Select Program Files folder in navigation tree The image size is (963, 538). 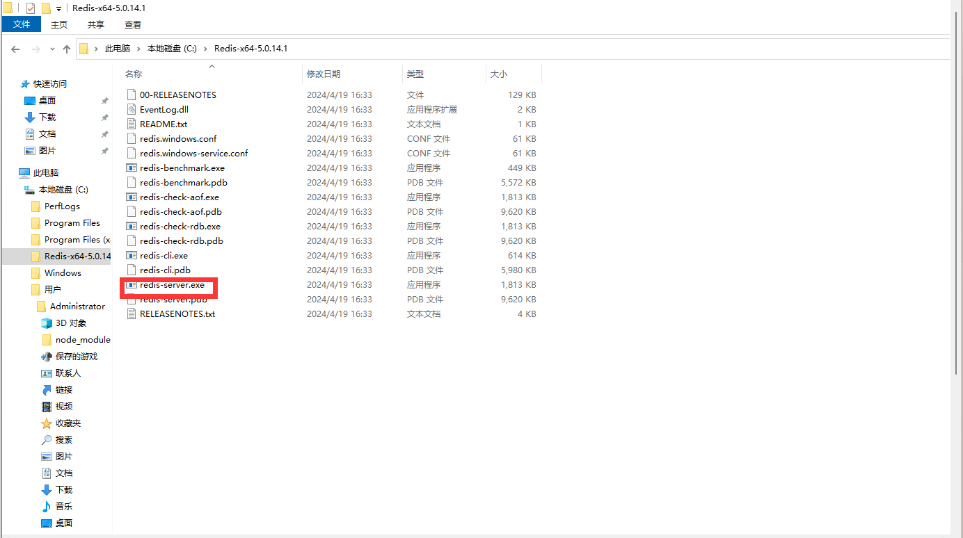(x=72, y=223)
